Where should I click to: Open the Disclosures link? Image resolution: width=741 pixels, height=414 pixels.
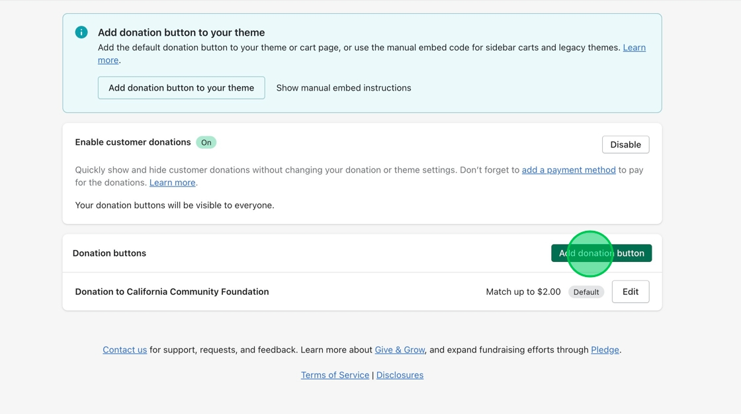pos(400,375)
